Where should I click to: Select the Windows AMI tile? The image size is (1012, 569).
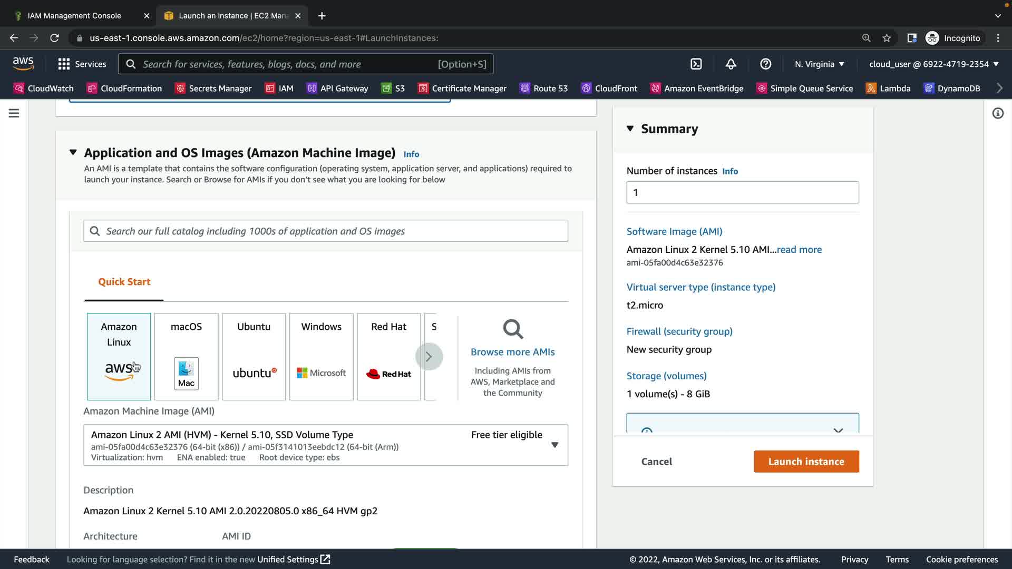321,356
